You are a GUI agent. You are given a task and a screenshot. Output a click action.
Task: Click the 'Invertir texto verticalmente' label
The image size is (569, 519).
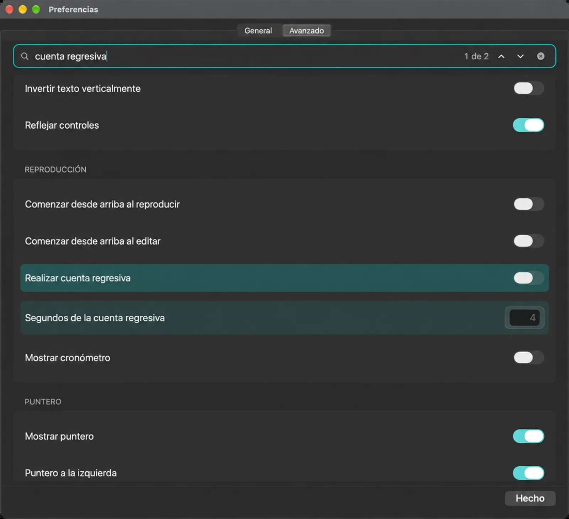[x=83, y=89]
